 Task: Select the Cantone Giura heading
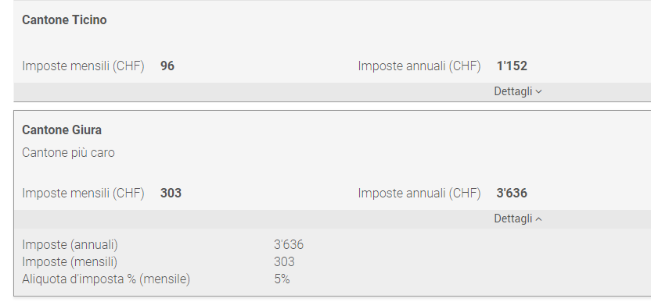(x=62, y=130)
